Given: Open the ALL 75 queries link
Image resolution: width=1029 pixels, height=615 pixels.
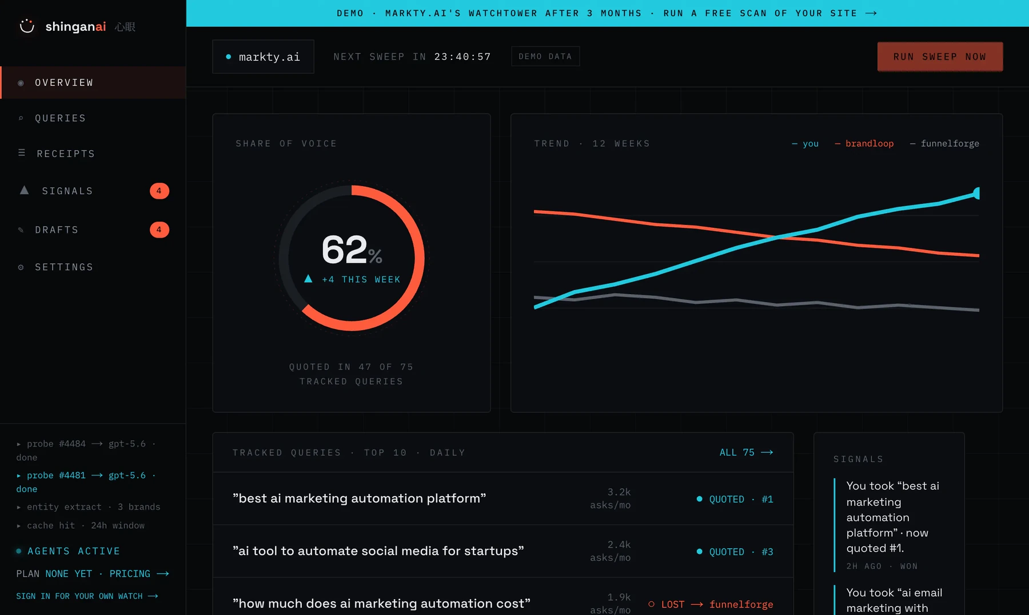Looking at the screenshot, I should pos(746,452).
